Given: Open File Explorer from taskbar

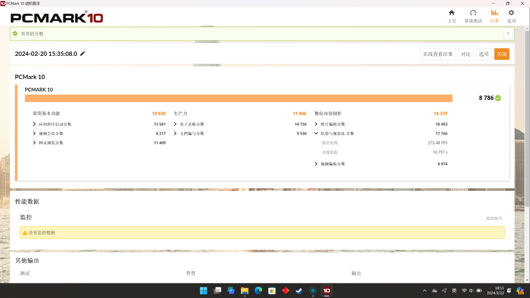Looking at the screenshot, I should coord(245,291).
